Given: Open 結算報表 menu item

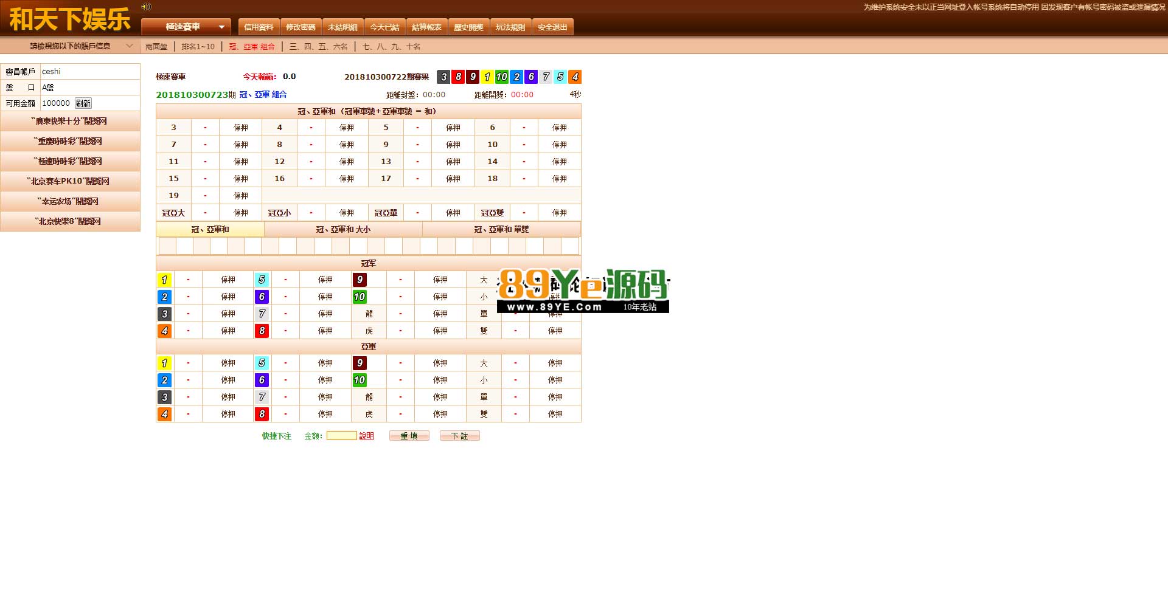Looking at the screenshot, I should (426, 27).
